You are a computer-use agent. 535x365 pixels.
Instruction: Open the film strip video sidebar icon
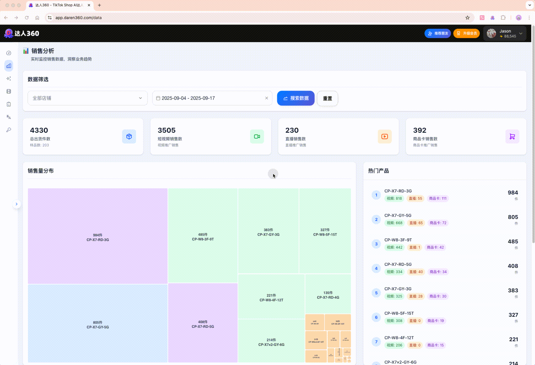(x=9, y=92)
